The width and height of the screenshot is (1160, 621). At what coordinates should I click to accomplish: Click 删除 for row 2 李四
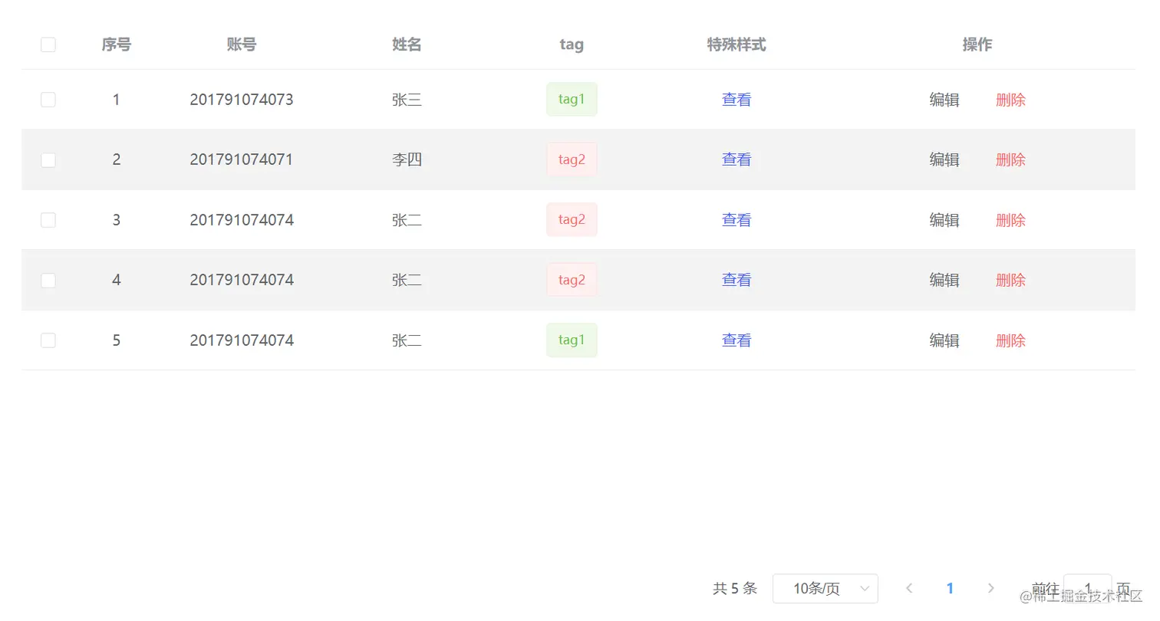[x=1010, y=159]
